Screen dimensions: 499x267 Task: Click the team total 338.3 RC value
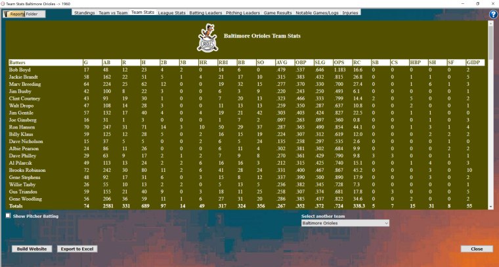coord(359,206)
